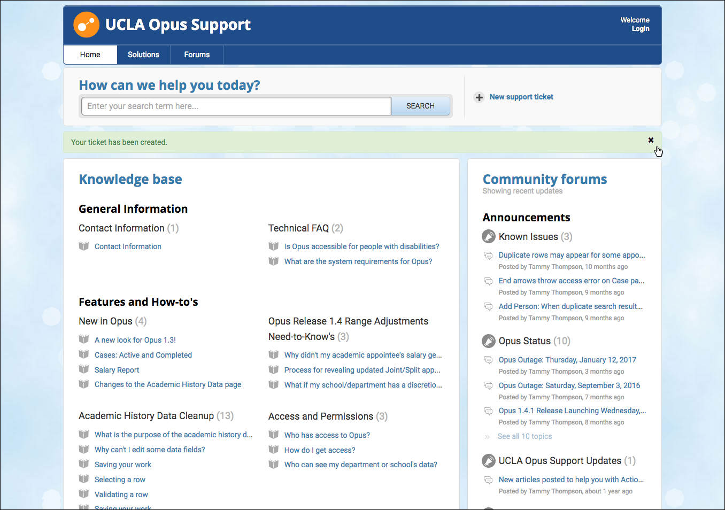Image resolution: width=725 pixels, height=510 pixels.
Task: Open the Opus Status forum link
Action: point(525,341)
